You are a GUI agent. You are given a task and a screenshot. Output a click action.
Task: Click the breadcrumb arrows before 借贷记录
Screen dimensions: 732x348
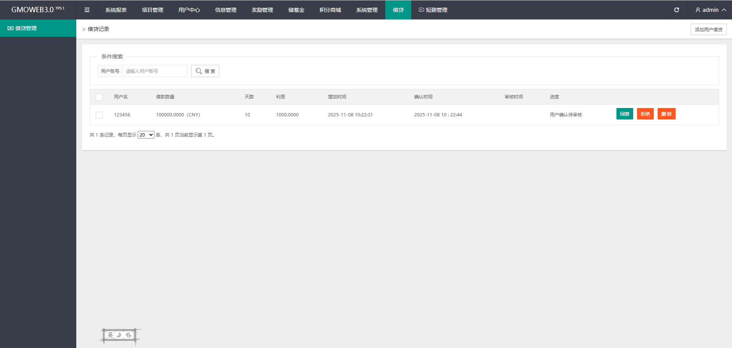tap(84, 29)
